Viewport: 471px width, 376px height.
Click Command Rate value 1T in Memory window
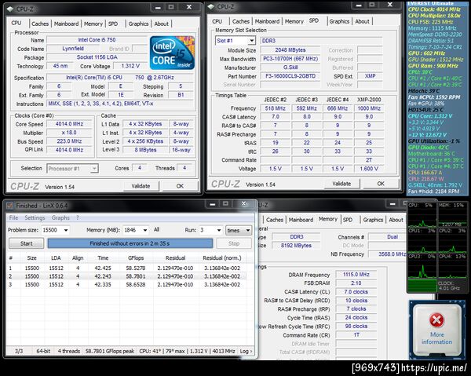click(356, 334)
